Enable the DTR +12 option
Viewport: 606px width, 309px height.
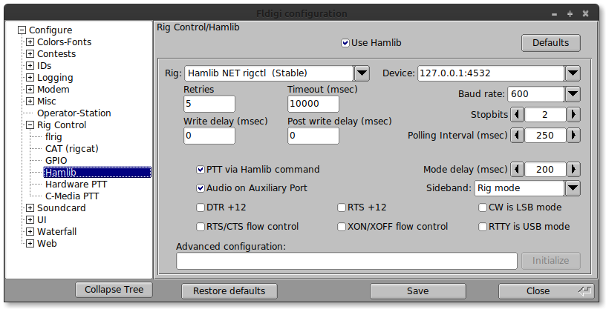pyautogui.click(x=201, y=207)
